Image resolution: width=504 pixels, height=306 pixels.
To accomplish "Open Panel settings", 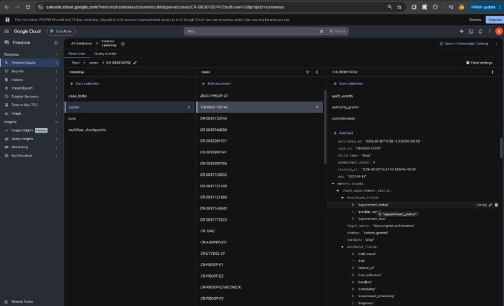I will pyautogui.click(x=479, y=63).
